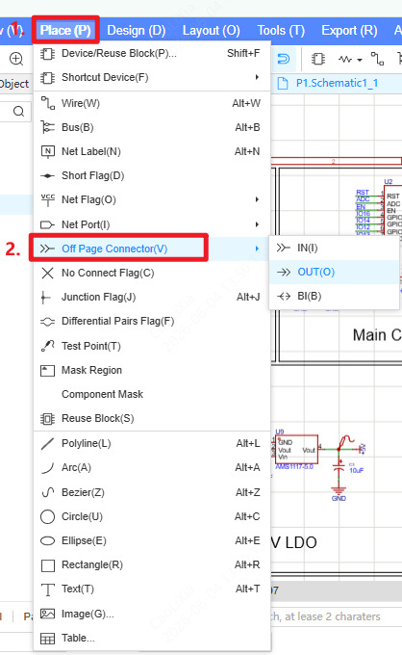This screenshot has width=402, height=655.
Task: Select Component Mask menu entry
Action: [152, 394]
